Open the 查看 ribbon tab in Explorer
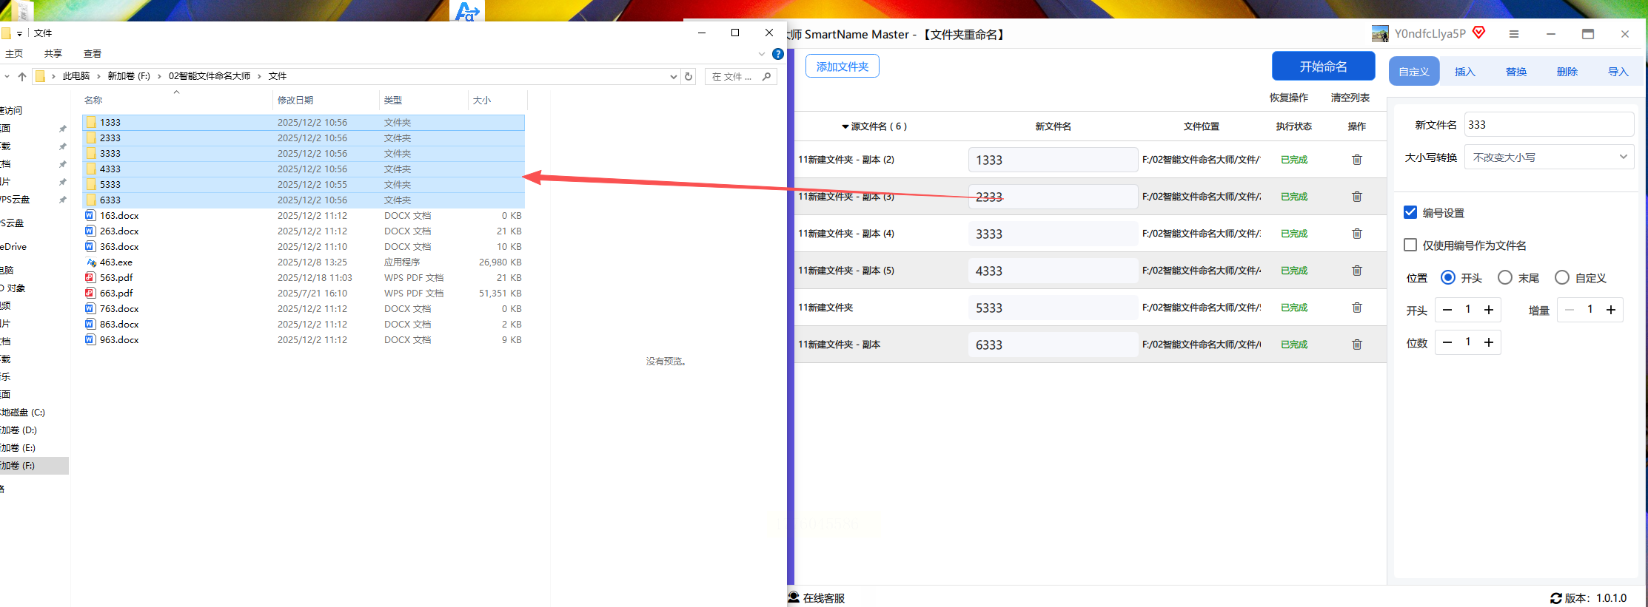This screenshot has height=607, width=1648. 93,54
